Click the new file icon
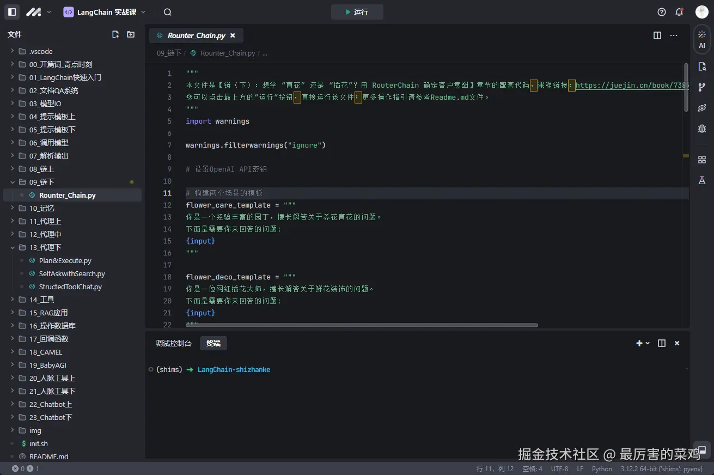The image size is (714, 475). click(115, 34)
